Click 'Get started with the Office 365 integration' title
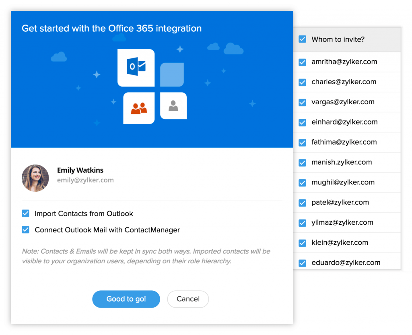The height and width of the screenshot is (335, 412). click(112, 29)
